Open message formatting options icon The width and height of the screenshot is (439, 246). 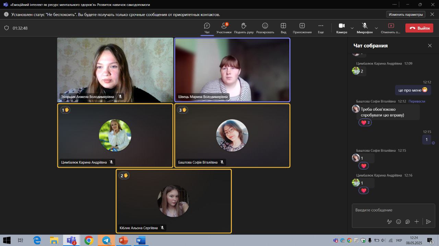pos(389,221)
